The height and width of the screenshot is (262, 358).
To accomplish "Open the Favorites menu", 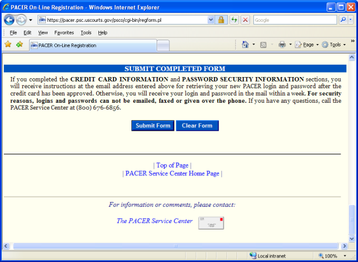I will (x=64, y=32).
